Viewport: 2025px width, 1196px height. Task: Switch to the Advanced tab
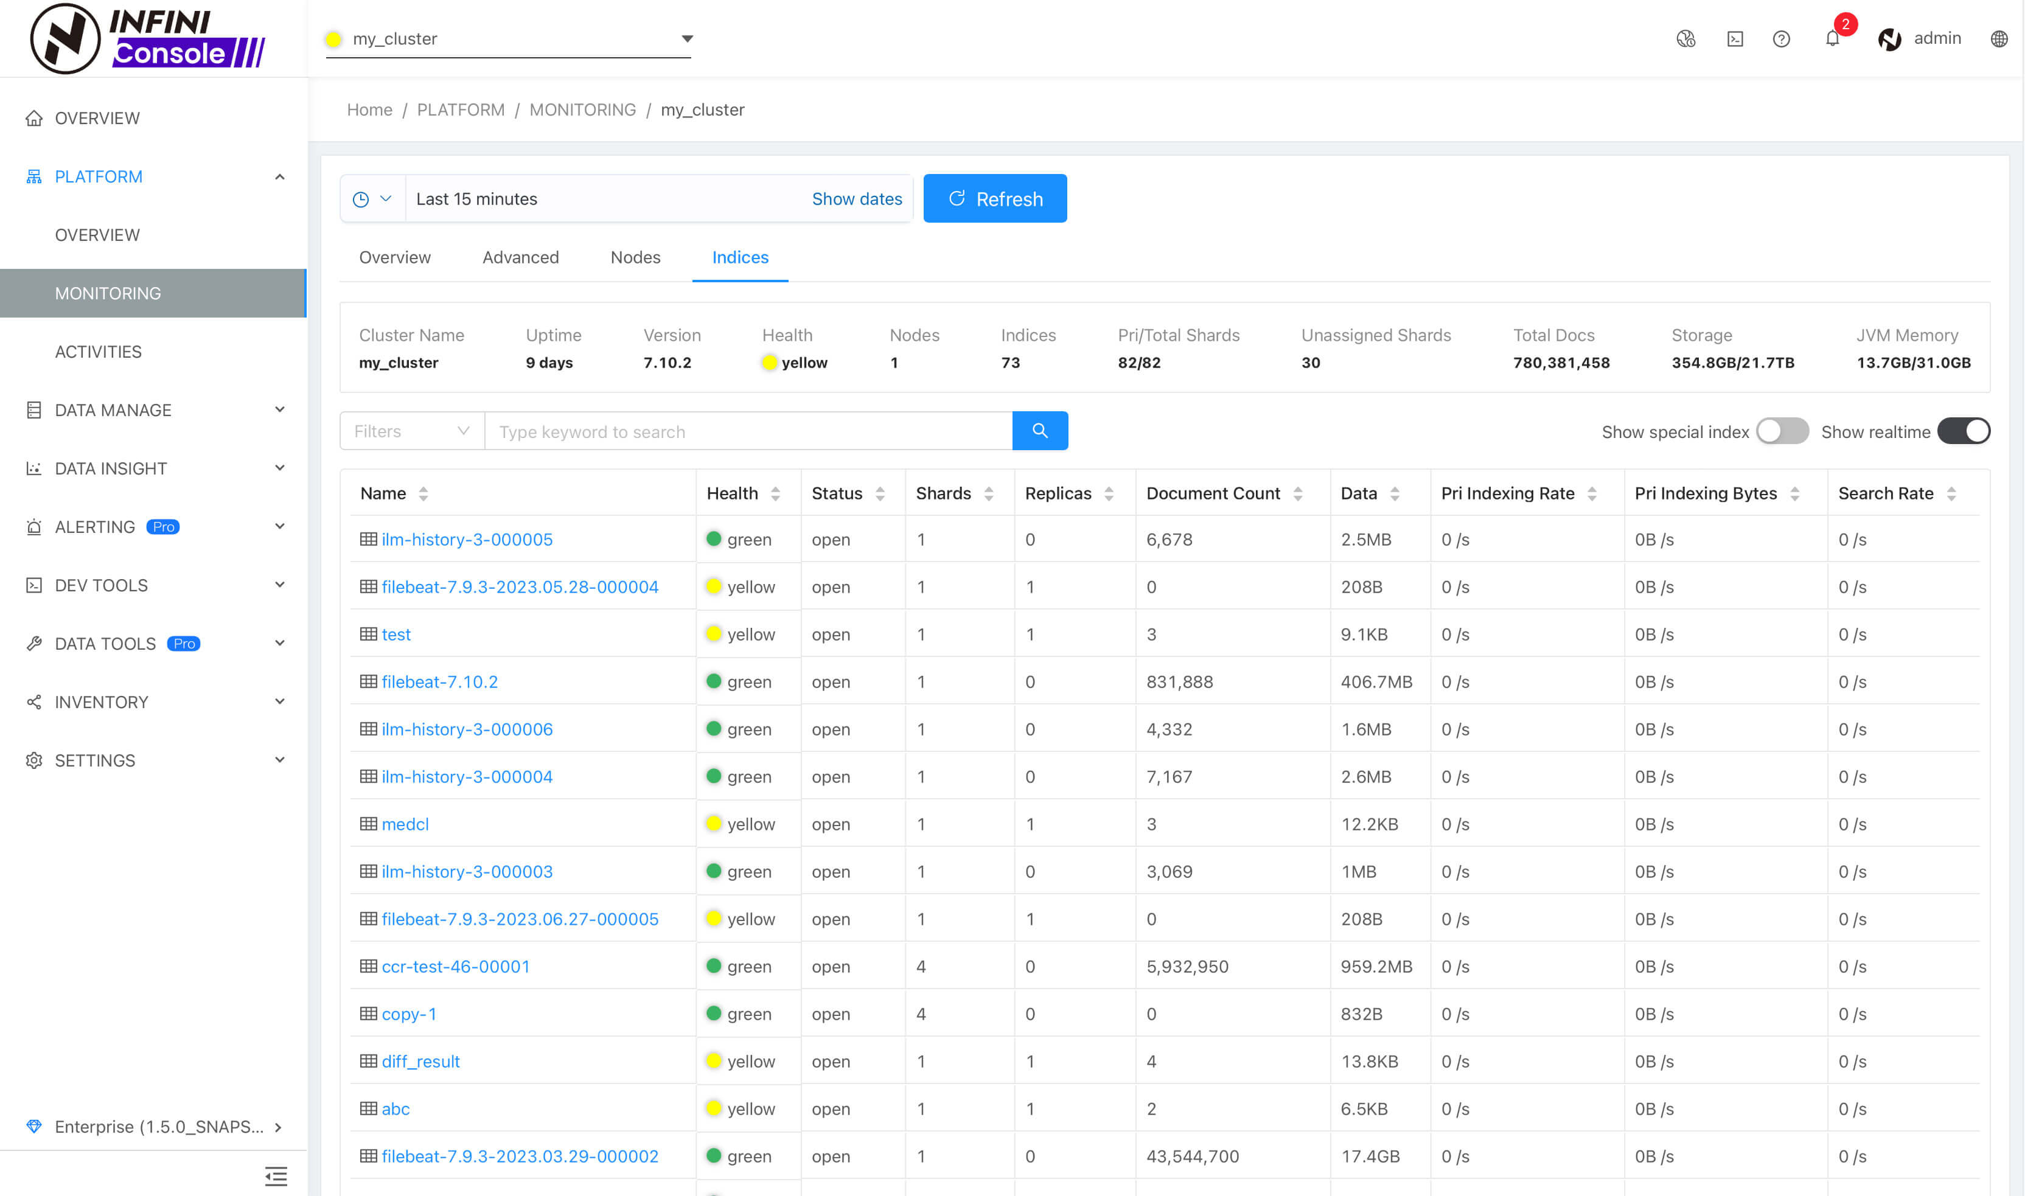[521, 257]
